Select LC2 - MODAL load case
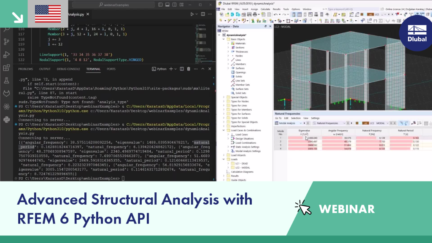This screenshot has width=432, height=243. point(243,167)
